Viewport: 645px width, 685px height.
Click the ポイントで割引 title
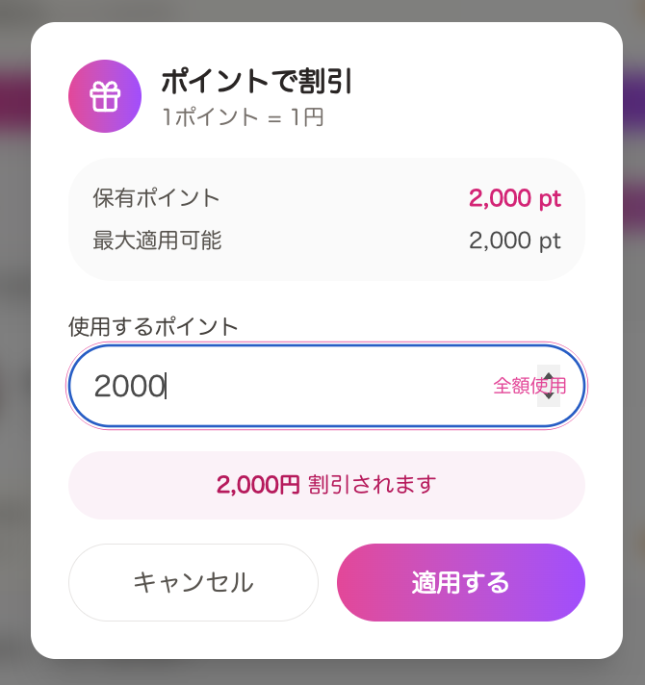tap(256, 83)
